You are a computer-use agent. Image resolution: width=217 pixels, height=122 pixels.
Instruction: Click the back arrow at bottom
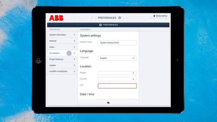(108, 103)
